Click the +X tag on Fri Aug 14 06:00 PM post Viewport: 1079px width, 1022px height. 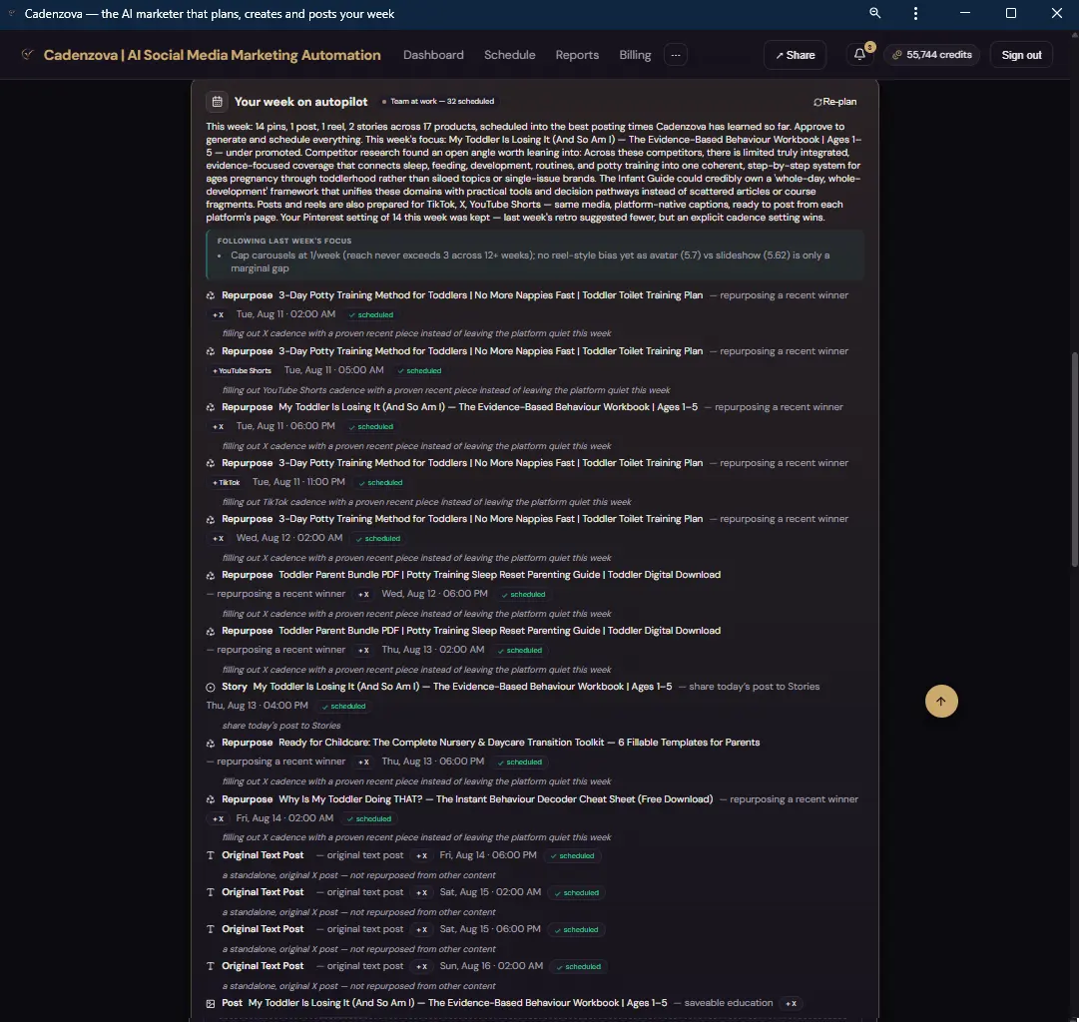[421, 856]
